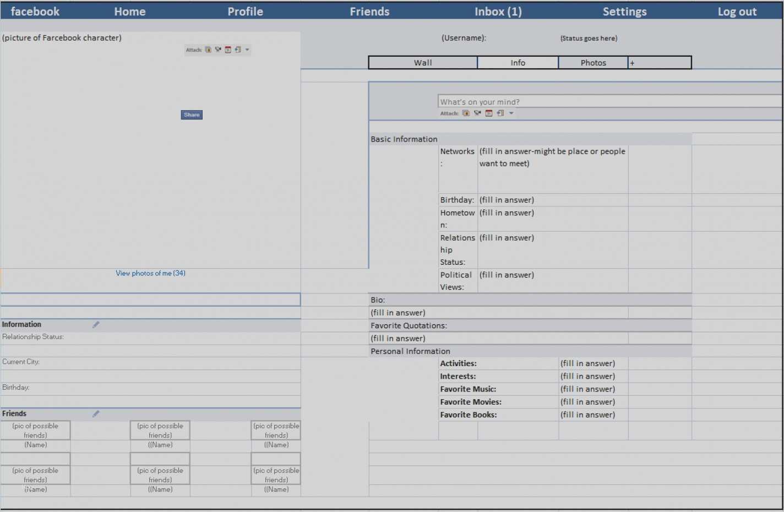Viewport: 784px width, 512px height.
Task: Open Inbox (1) in the top navigation
Action: [x=498, y=12]
